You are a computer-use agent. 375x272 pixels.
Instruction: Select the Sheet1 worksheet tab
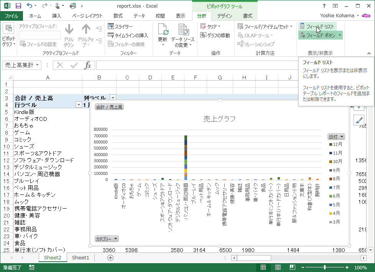pyautogui.click(x=81, y=258)
